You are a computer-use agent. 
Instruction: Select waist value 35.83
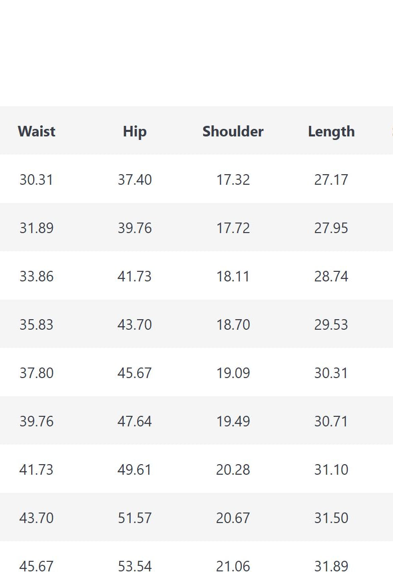tap(36, 325)
